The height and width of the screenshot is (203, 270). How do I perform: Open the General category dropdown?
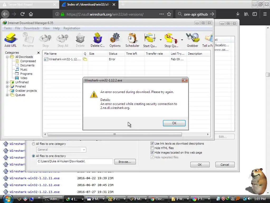84,150
